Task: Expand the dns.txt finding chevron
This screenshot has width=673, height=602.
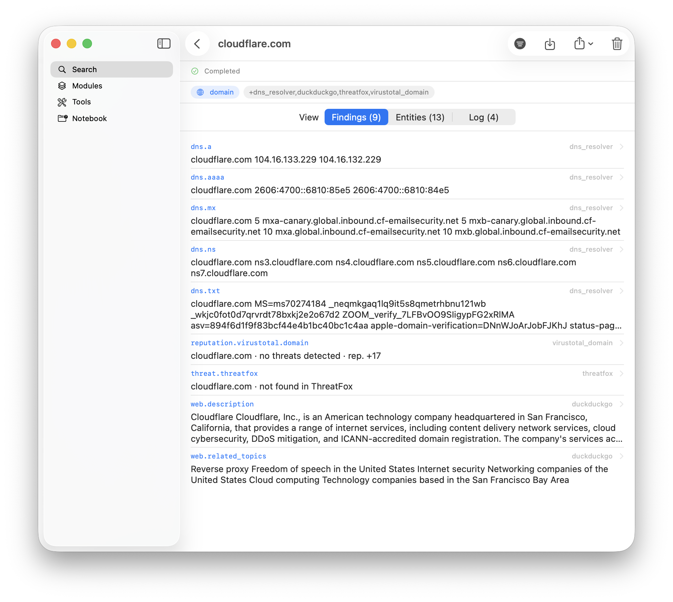Action: (x=622, y=291)
